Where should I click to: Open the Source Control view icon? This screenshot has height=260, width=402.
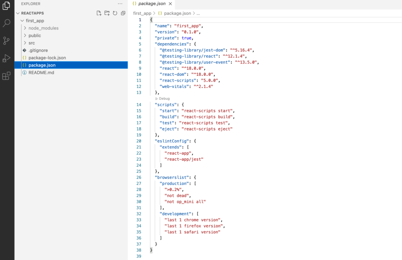click(x=6, y=41)
